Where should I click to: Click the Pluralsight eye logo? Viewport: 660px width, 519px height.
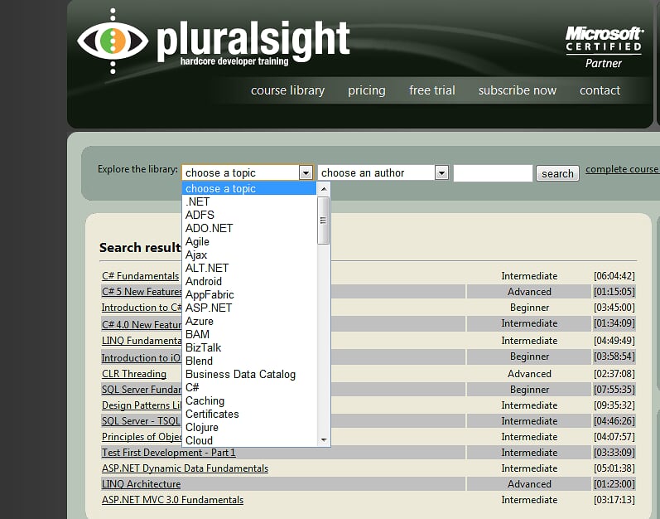pos(113,41)
